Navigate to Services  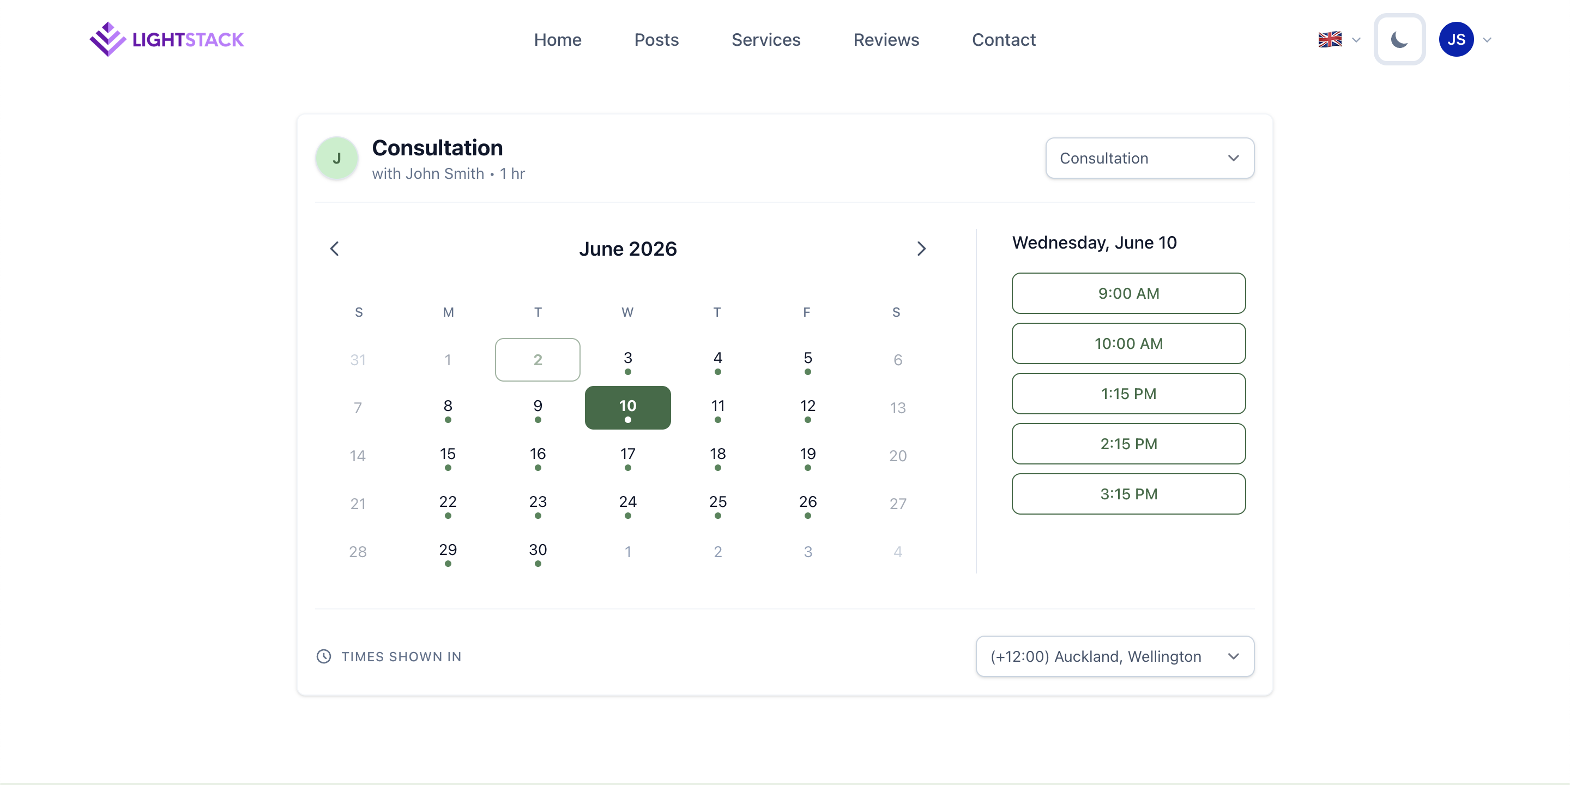(x=765, y=40)
